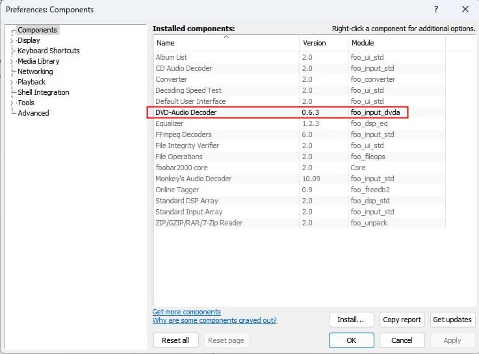Click the Get updates button

[x=452, y=320]
